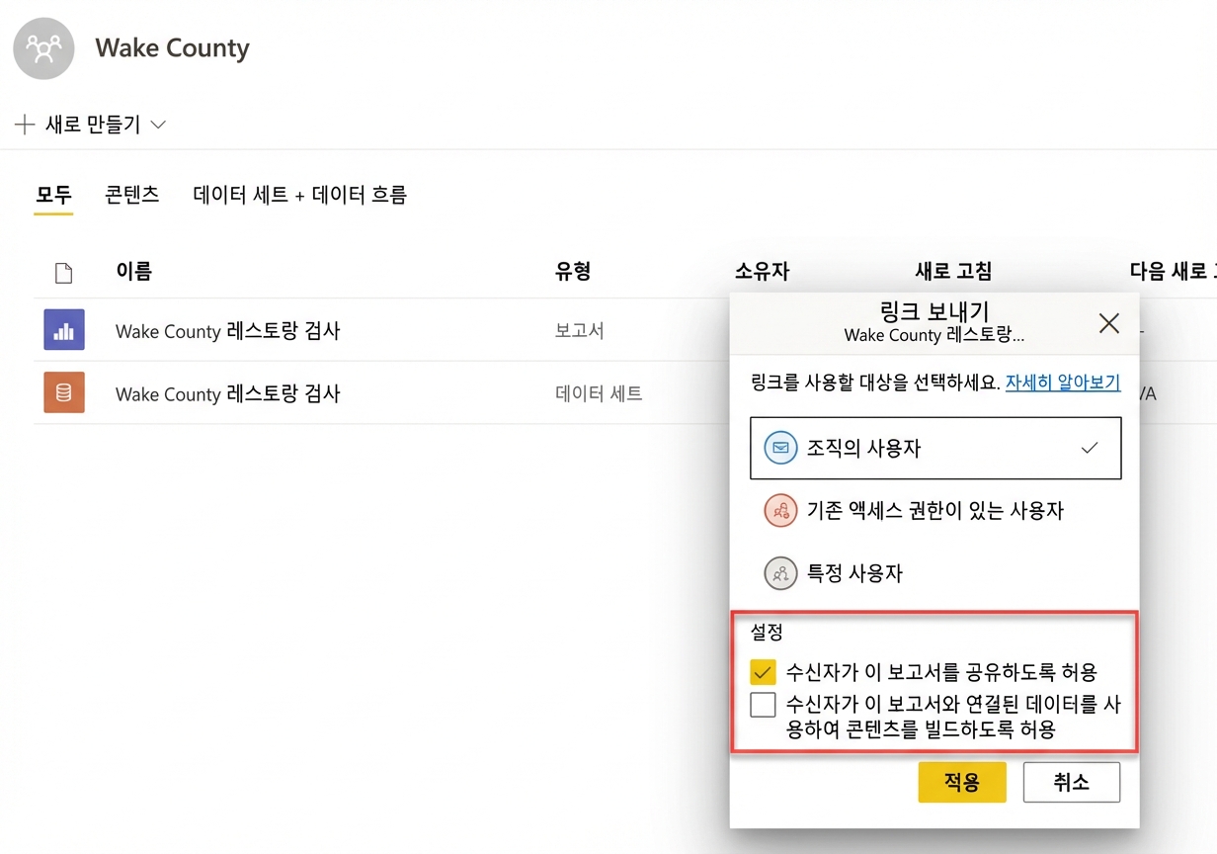Click the Wake County workspace title
The image size is (1217, 854).
(172, 48)
